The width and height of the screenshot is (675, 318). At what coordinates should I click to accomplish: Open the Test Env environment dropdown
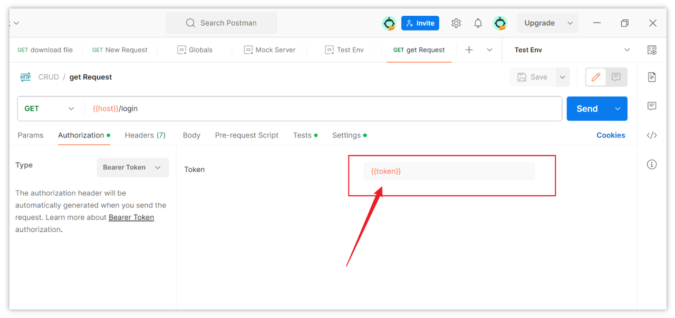click(572, 50)
